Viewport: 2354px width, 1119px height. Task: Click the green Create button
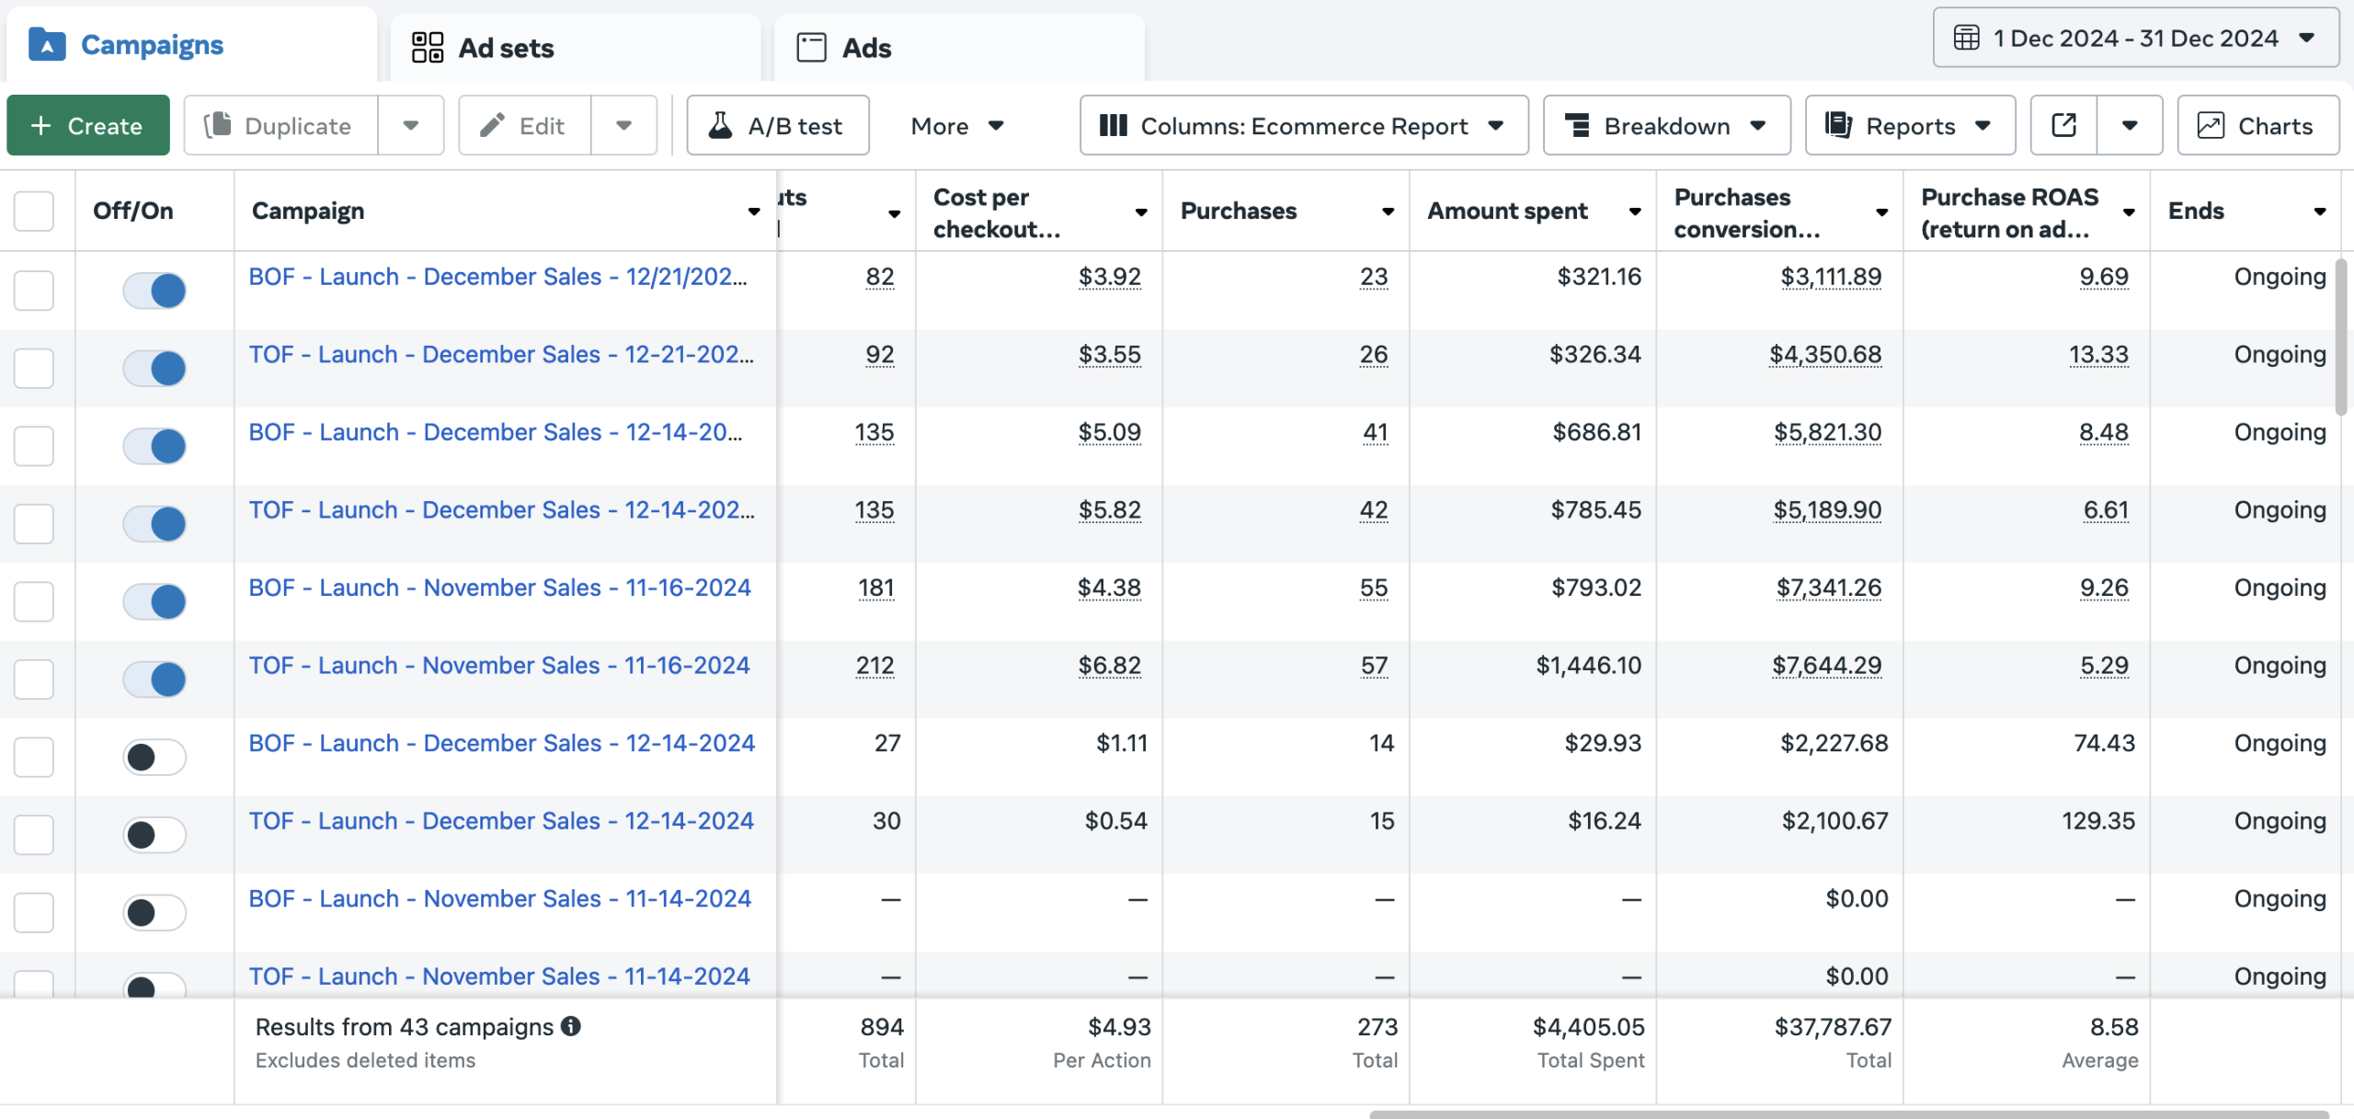(x=88, y=125)
